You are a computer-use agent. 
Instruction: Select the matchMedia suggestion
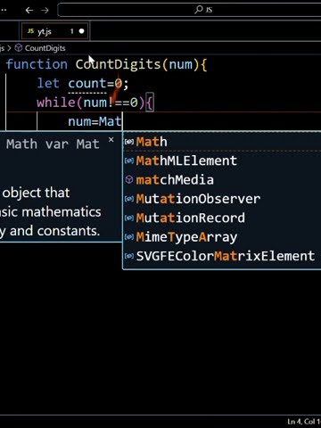coord(222,180)
